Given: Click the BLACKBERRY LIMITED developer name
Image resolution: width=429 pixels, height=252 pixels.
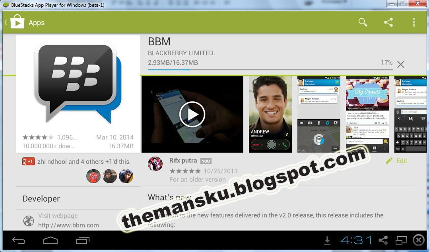Looking at the screenshot, I should click(181, 53).
